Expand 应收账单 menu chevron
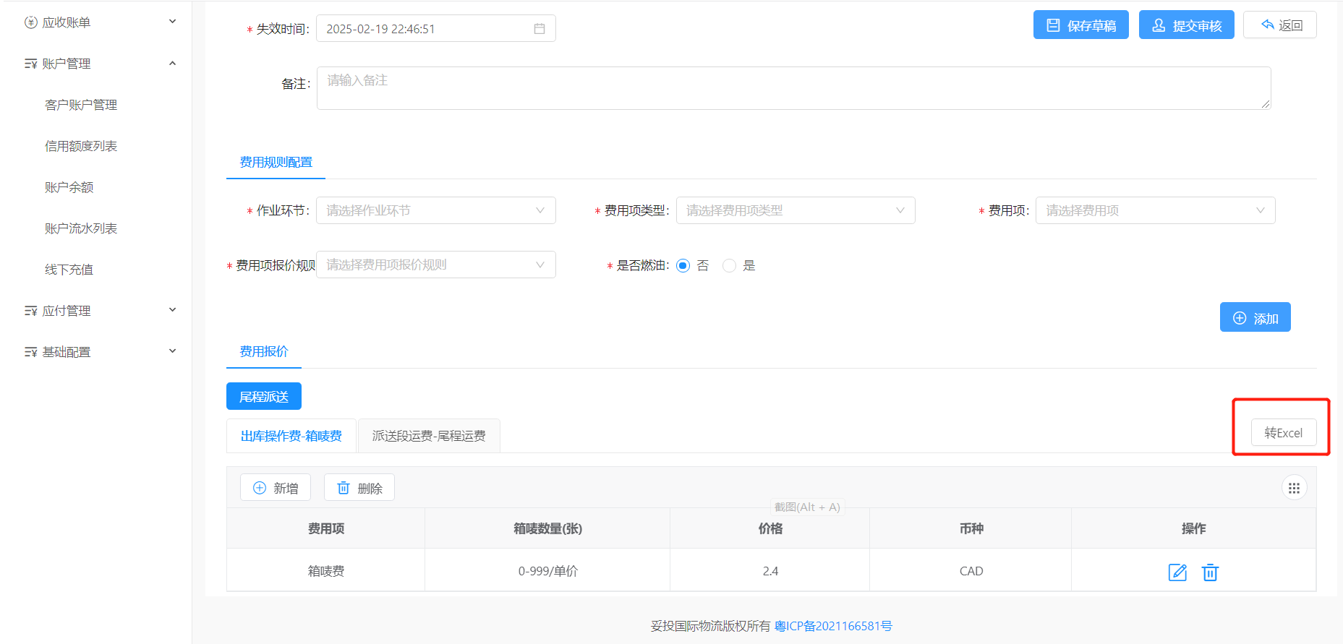This screenshot has height=644, width=1343. 172,22
